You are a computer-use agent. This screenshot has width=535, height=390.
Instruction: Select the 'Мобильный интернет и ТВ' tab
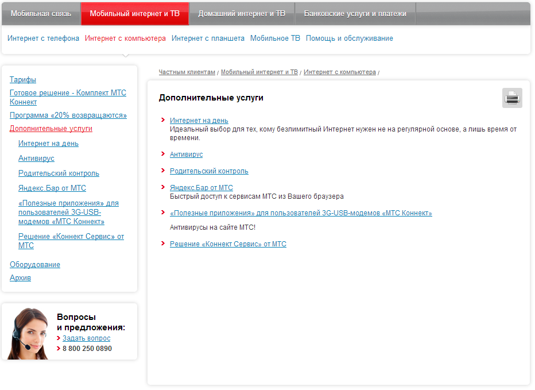coord(135,14)
